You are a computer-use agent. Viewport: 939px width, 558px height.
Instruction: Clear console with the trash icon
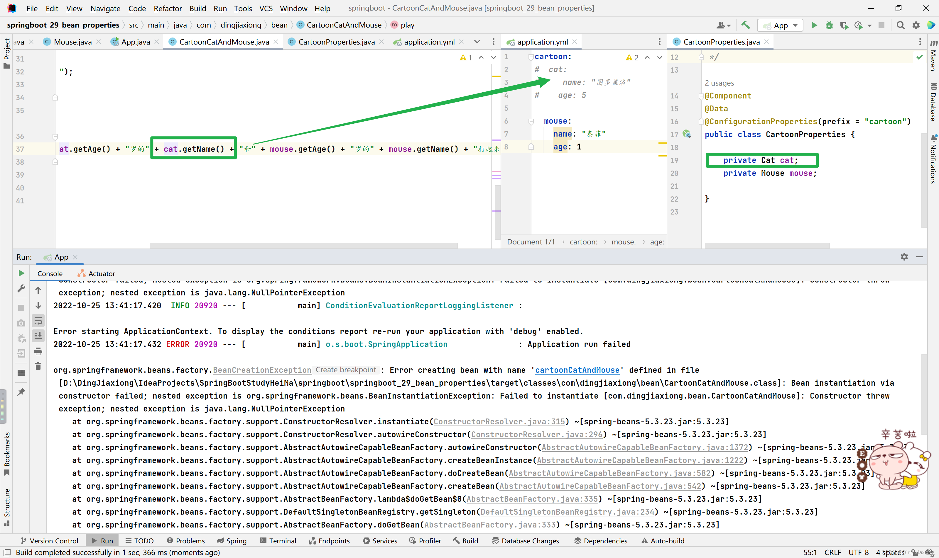[x=38, y=366]
